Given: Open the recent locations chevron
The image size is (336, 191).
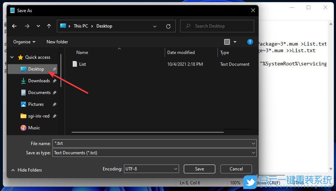Looking at the screenshot, I should tap(38, 26).
